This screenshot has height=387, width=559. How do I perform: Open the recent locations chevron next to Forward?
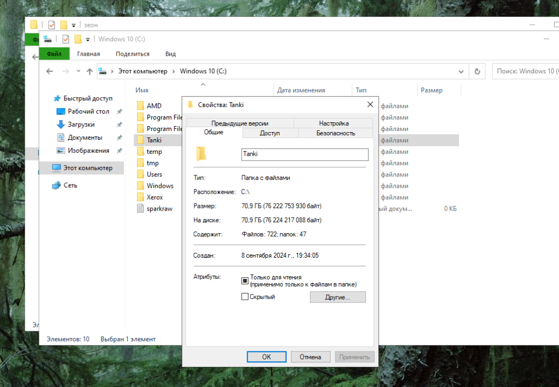(x=79, y=72)
